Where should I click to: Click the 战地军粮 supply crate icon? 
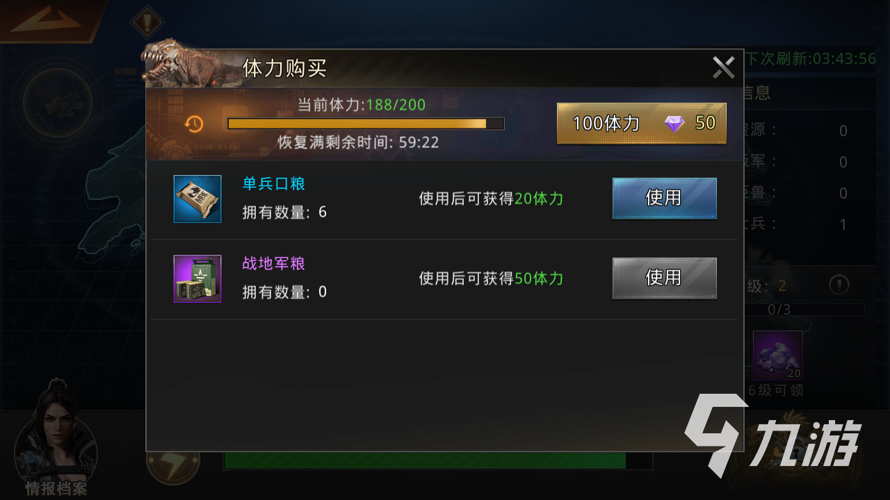197,278
